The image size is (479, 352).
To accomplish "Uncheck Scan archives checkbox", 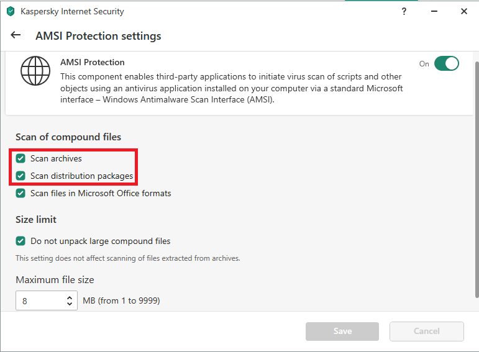I will pos(21,158).
